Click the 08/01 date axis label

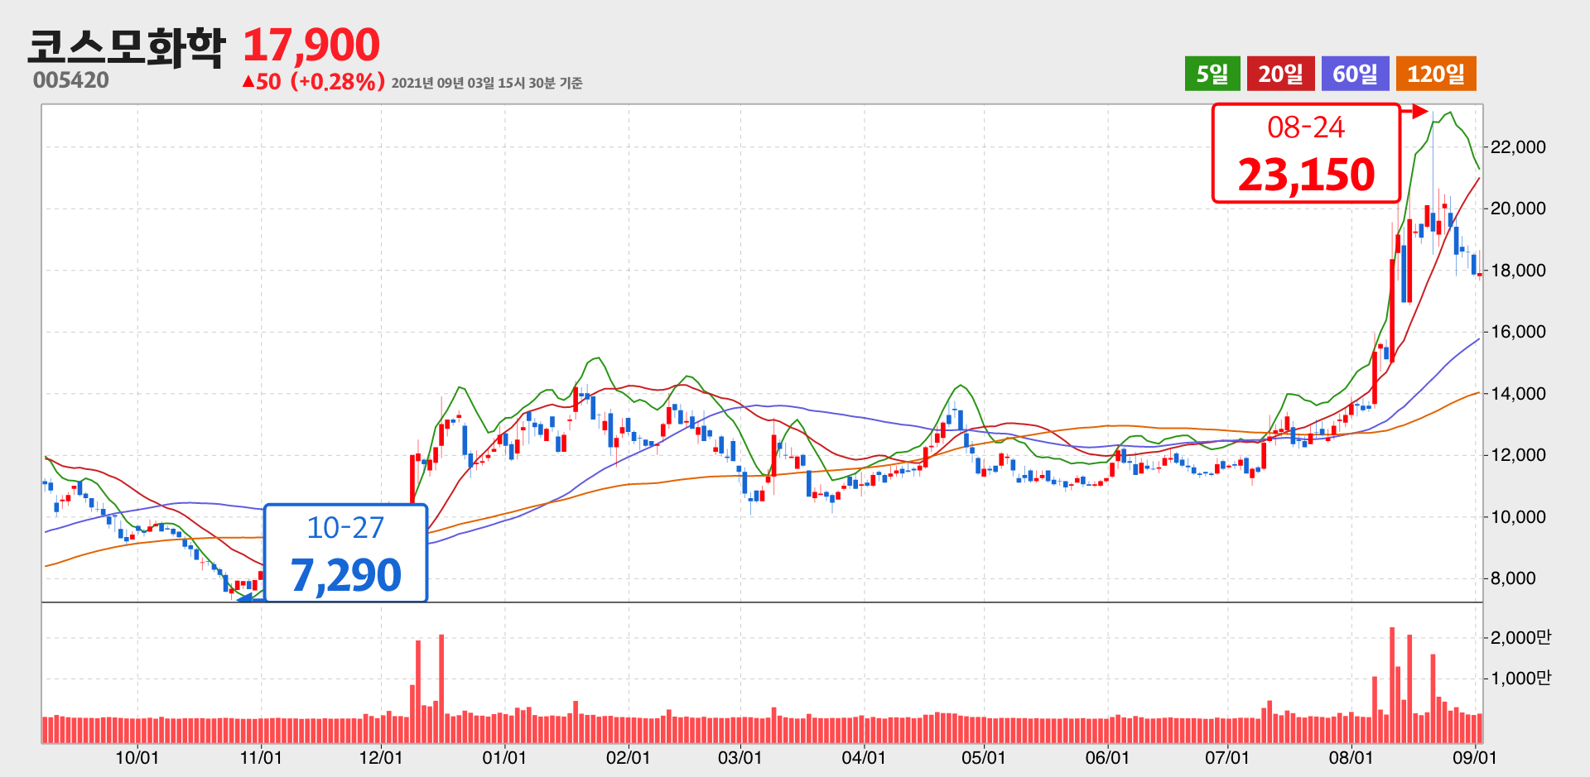pyautogui.click(x=1351, y=758)
